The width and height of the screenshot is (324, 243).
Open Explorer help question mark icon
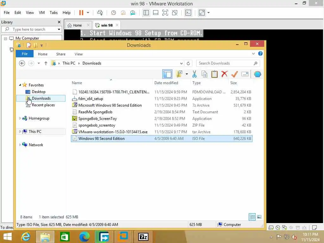click(260, 53)
